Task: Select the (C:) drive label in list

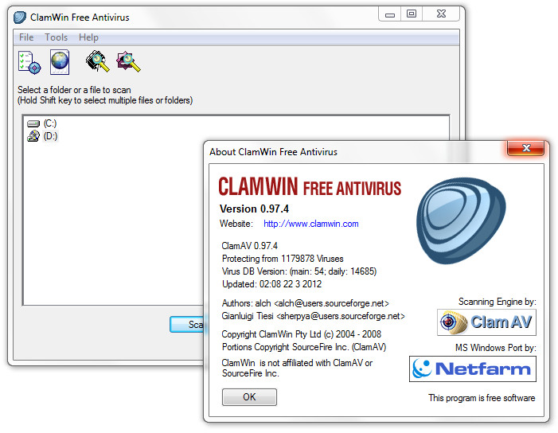Action: point(50,123)
